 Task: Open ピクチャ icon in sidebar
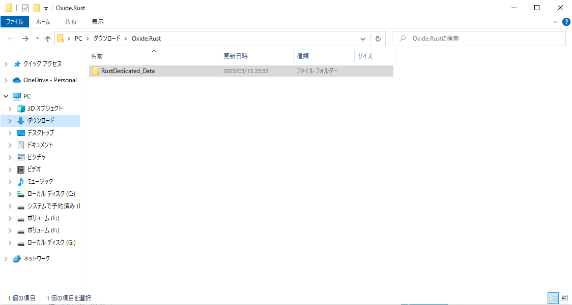[x=21, y=157]
